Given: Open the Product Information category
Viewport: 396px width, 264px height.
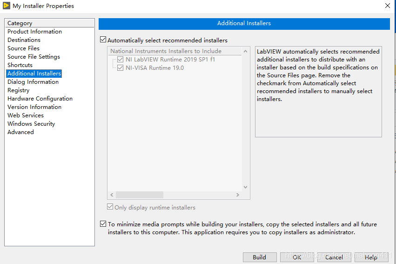Looking at the screenshot, I should (x=34, y=32).
